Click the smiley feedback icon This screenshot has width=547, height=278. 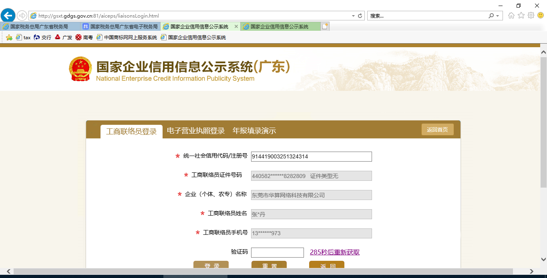point(541,16)
